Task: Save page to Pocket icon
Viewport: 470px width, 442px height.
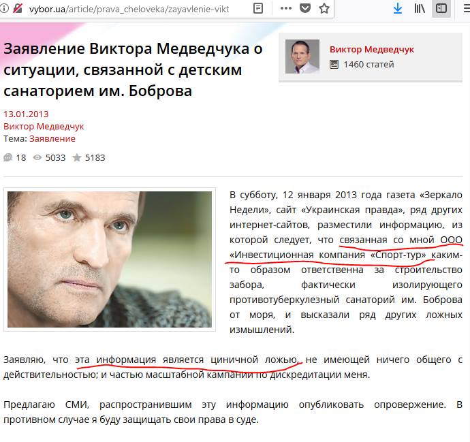Action: coord(305,8)
